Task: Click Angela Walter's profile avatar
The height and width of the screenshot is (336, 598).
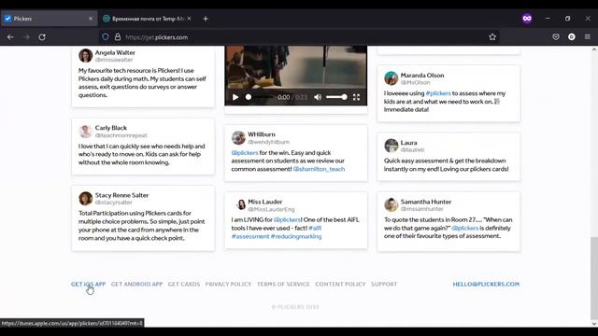Action: (85, 55)
